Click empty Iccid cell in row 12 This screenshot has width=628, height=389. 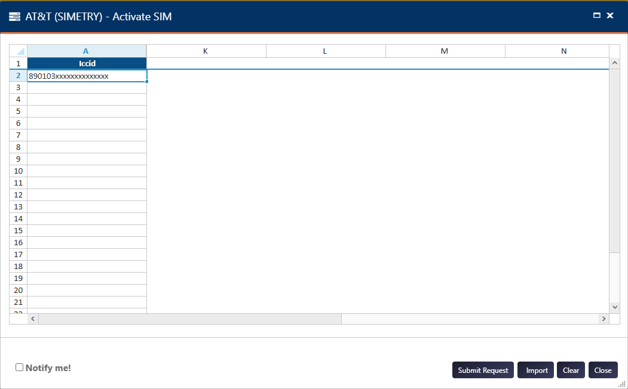click(x=87, y=194)
